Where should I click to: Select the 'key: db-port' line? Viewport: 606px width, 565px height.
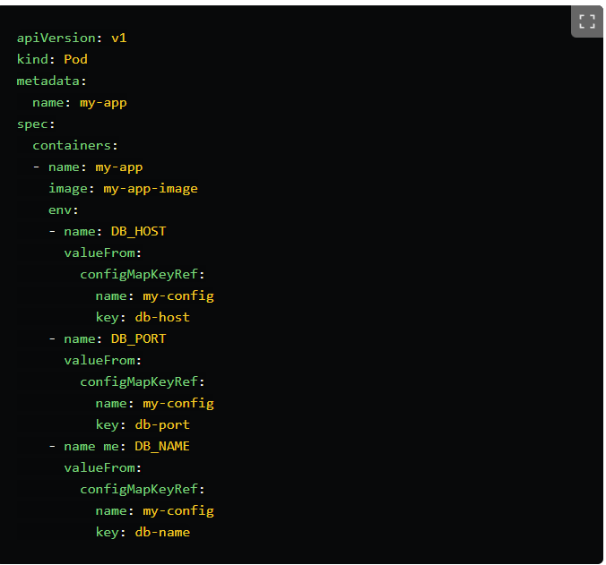point(143,425)
